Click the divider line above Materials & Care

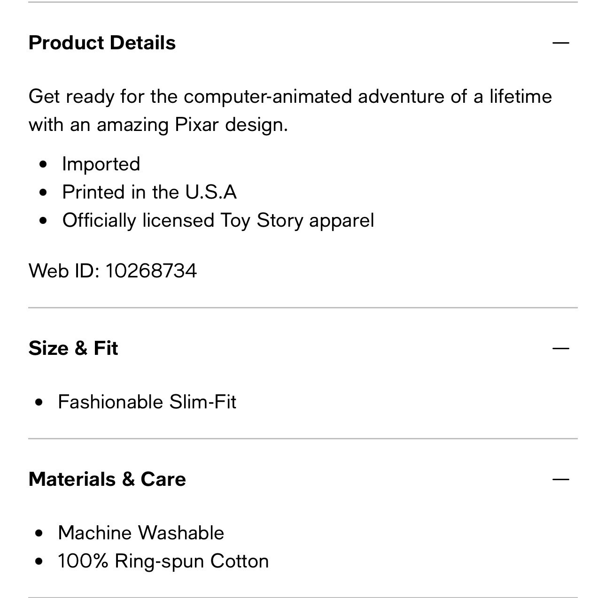click(303, 439)
